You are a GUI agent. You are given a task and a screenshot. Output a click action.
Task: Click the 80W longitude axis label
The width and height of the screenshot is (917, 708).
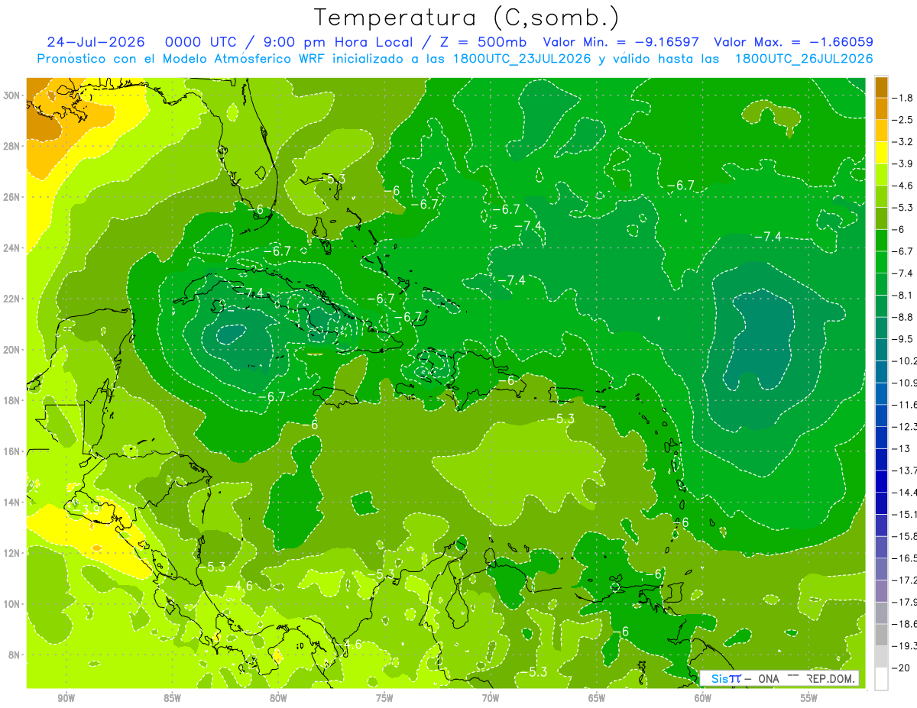[x=278, y=698]
